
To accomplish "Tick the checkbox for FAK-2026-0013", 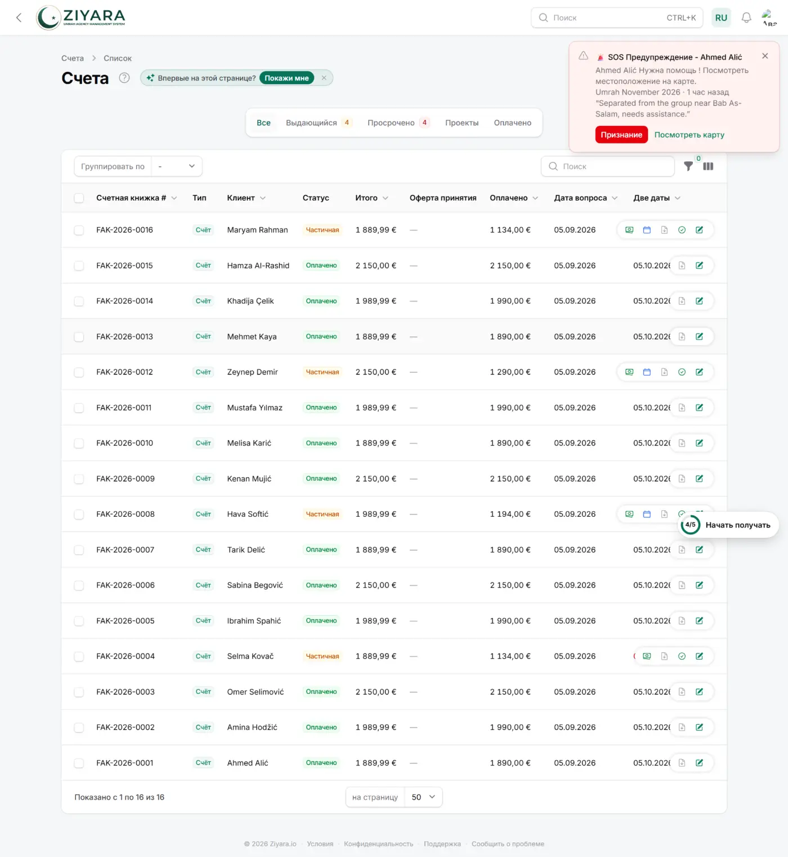I will pos(79,336).
